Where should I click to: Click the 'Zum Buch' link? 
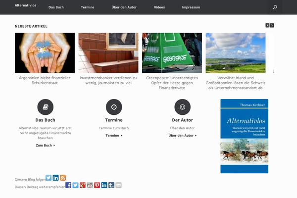pos(46,146)
